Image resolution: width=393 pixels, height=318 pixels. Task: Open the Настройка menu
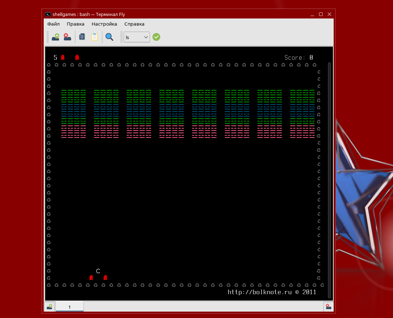(104, 24)
